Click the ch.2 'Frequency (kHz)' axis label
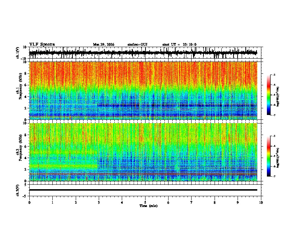The width and height of the screenshot is (294, 227). click(x=20, y=148)
